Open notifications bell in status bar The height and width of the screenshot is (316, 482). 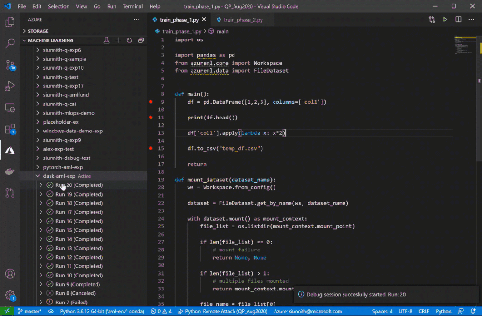[x=473, y=311]
